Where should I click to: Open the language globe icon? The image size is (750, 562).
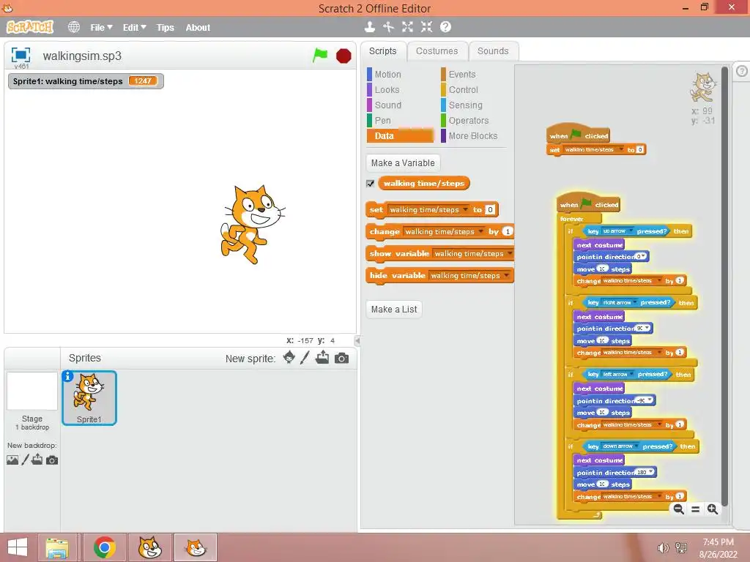74,27
